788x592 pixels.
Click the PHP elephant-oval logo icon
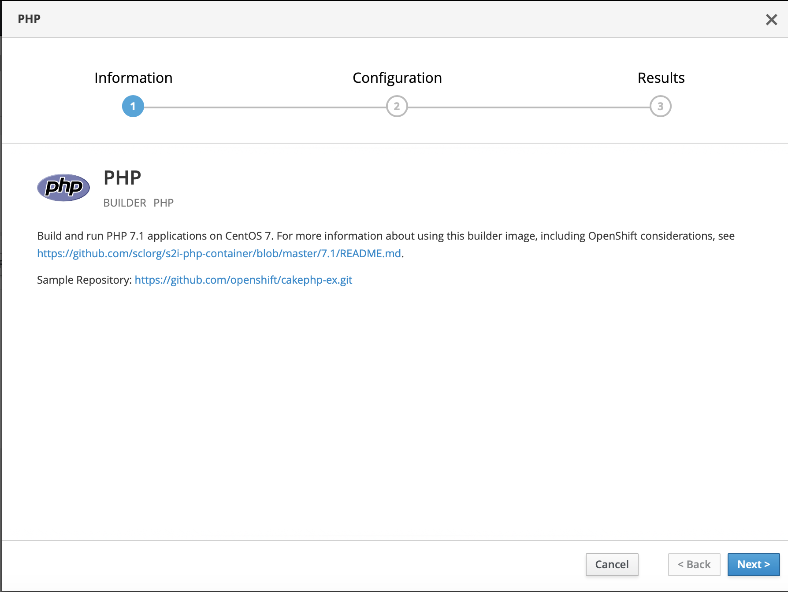pyautogui.click(x=63, y=188)
